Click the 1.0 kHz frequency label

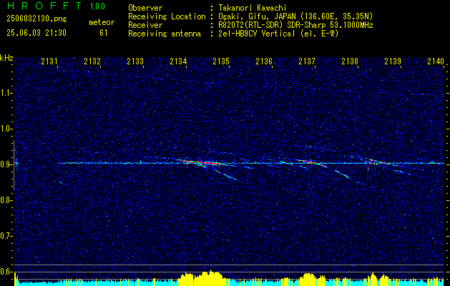tap(6, 129)
